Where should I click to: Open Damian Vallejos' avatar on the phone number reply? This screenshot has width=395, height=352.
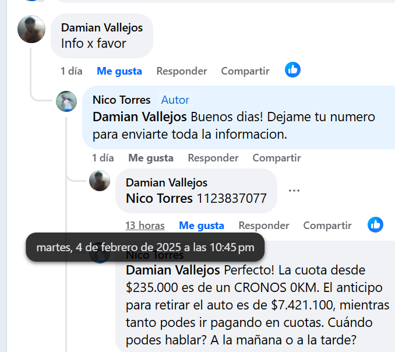click(100, 181)
